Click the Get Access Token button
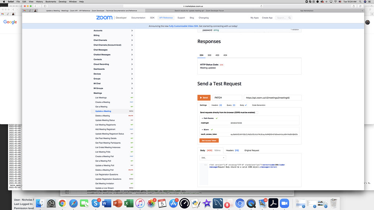The width and height of the screenshot is (374, 210). click(209, 140)
